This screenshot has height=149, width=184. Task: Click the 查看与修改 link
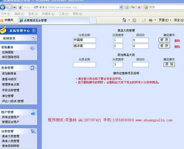click(x=9, y=79)
